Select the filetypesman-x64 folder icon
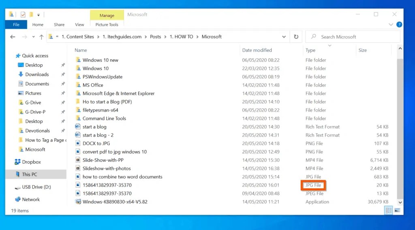Image resolution: width=415 pixels, height=230 pixels. pos(78,110)
